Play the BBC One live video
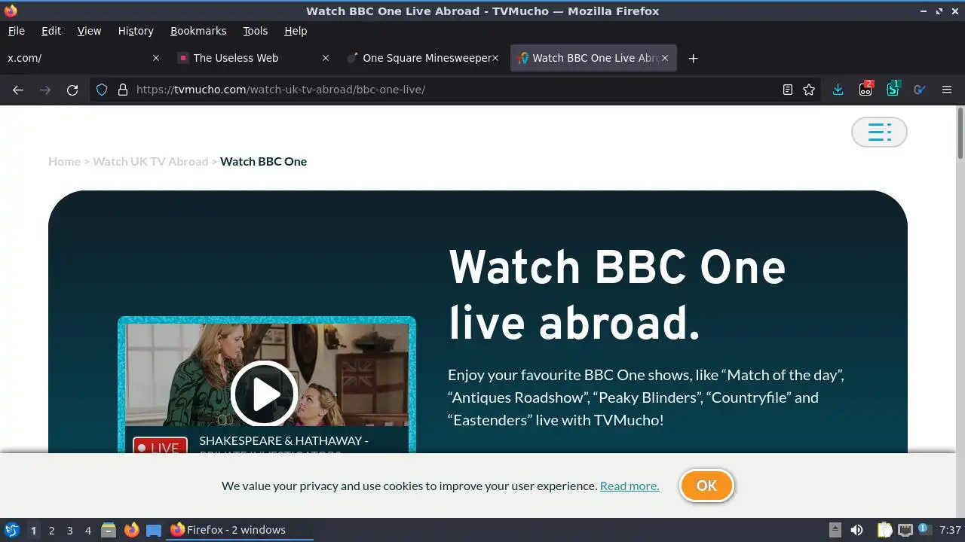 (x=265, y=394)
